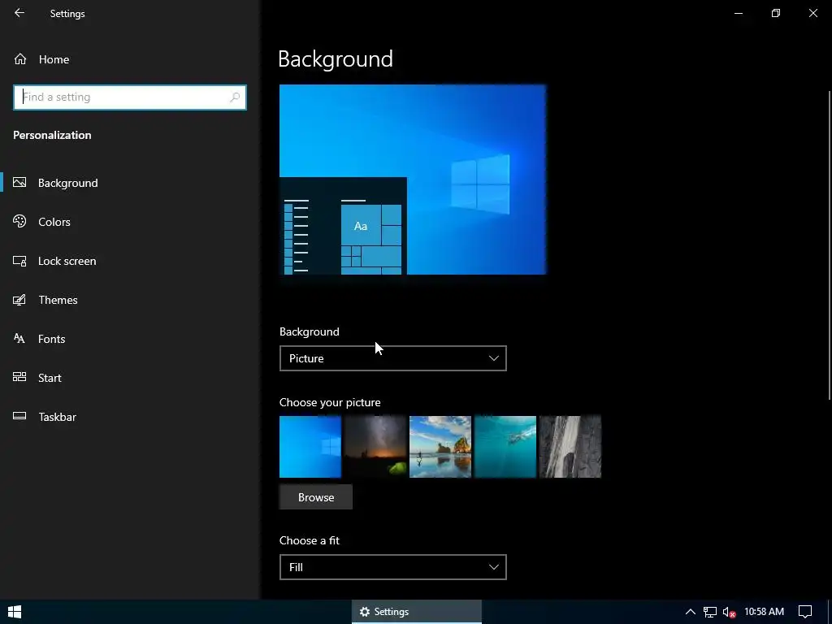Click the desktop background preview image
The width and height of the screenshot is (832, 624).
413,180
